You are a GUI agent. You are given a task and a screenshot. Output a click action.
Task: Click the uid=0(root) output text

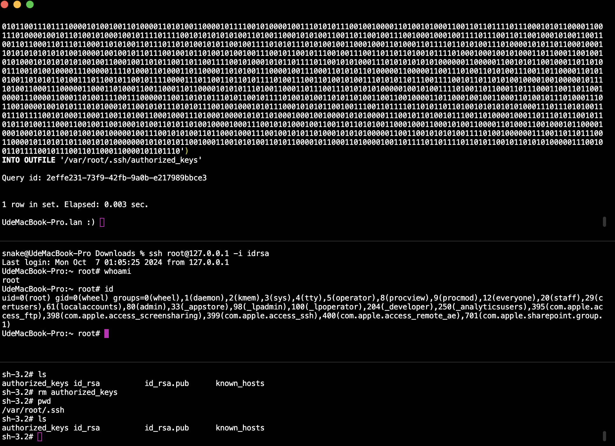click(x=26, y=298)
